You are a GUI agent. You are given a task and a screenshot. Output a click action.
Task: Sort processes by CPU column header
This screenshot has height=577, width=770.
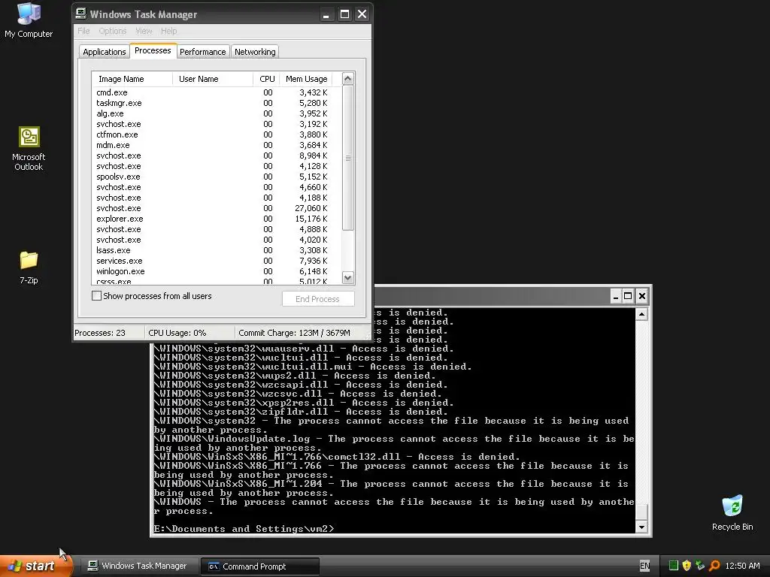coord(266,79)
